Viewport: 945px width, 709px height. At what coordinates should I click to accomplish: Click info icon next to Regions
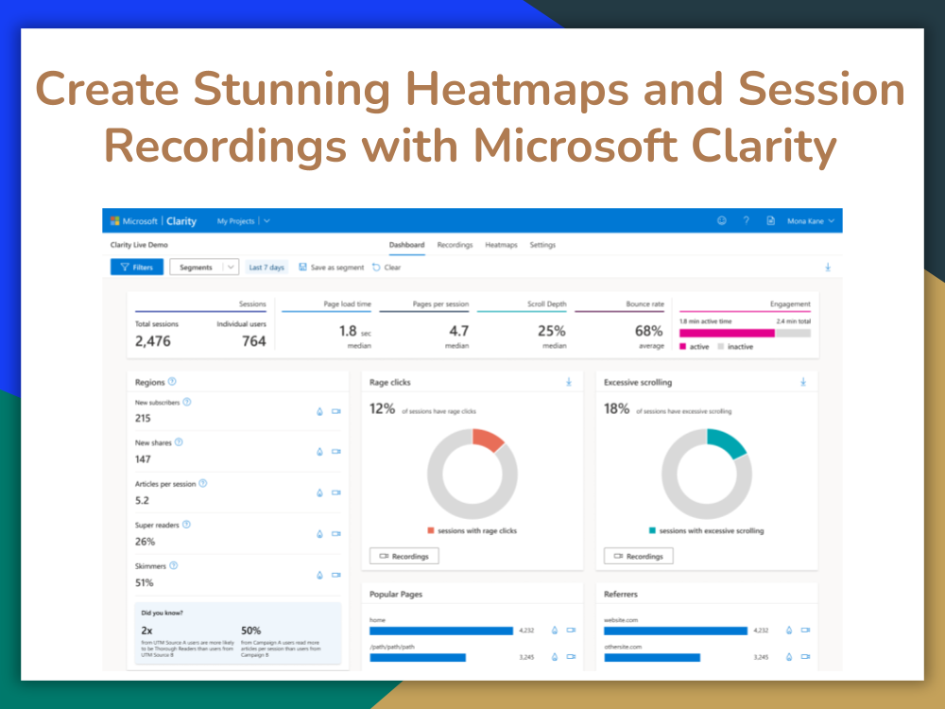point(172,382)
